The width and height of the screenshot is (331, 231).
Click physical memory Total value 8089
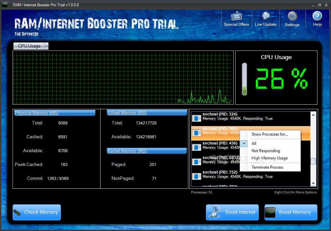63,123
